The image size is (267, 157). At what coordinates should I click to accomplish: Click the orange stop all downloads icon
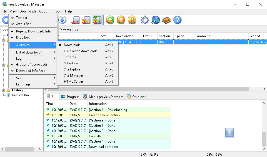pos(121,20)
